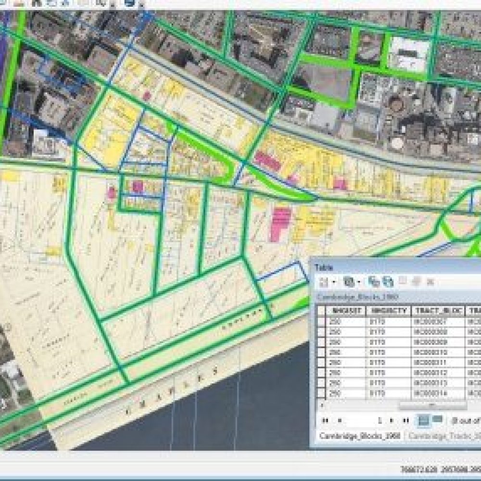Select the first row's selector box
Viewport: 481px width, 481px height.
[x=321, y=321]
